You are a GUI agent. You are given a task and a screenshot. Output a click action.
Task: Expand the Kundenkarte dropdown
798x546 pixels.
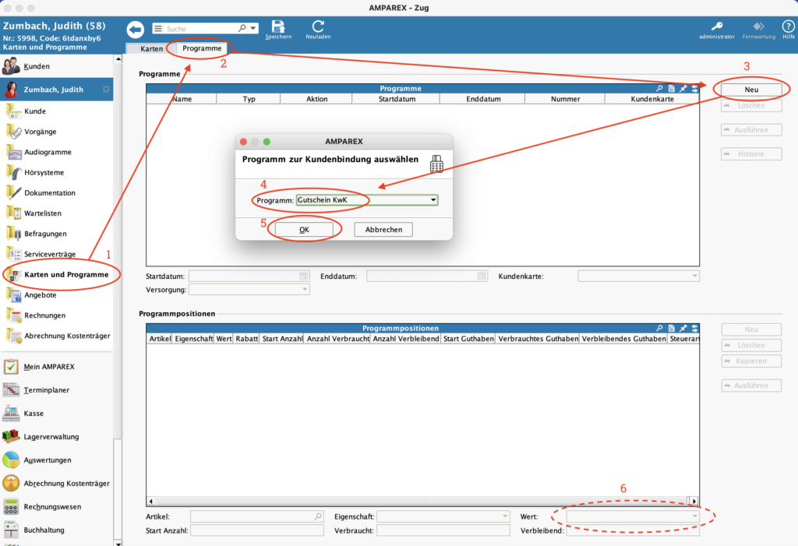[x=694, y=276]
